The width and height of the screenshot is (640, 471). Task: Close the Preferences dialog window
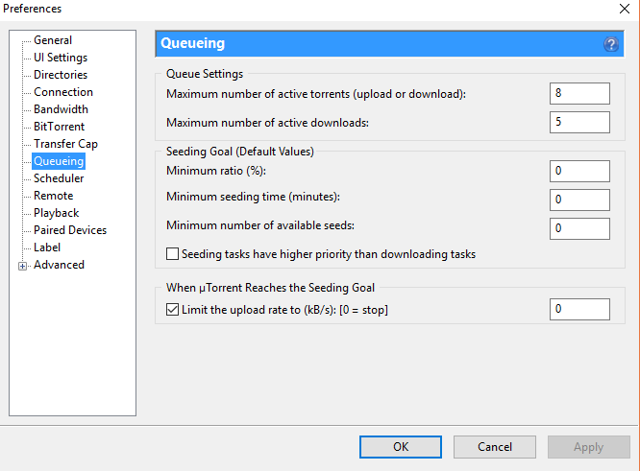coord(624,9)
